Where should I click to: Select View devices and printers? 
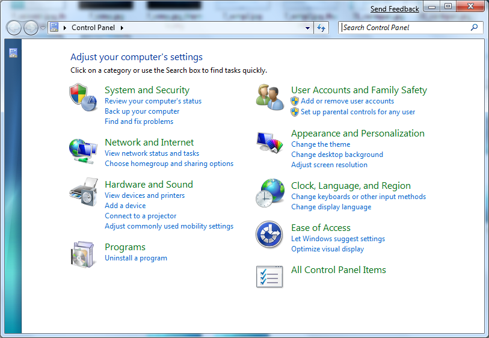(x=145, y=195)
